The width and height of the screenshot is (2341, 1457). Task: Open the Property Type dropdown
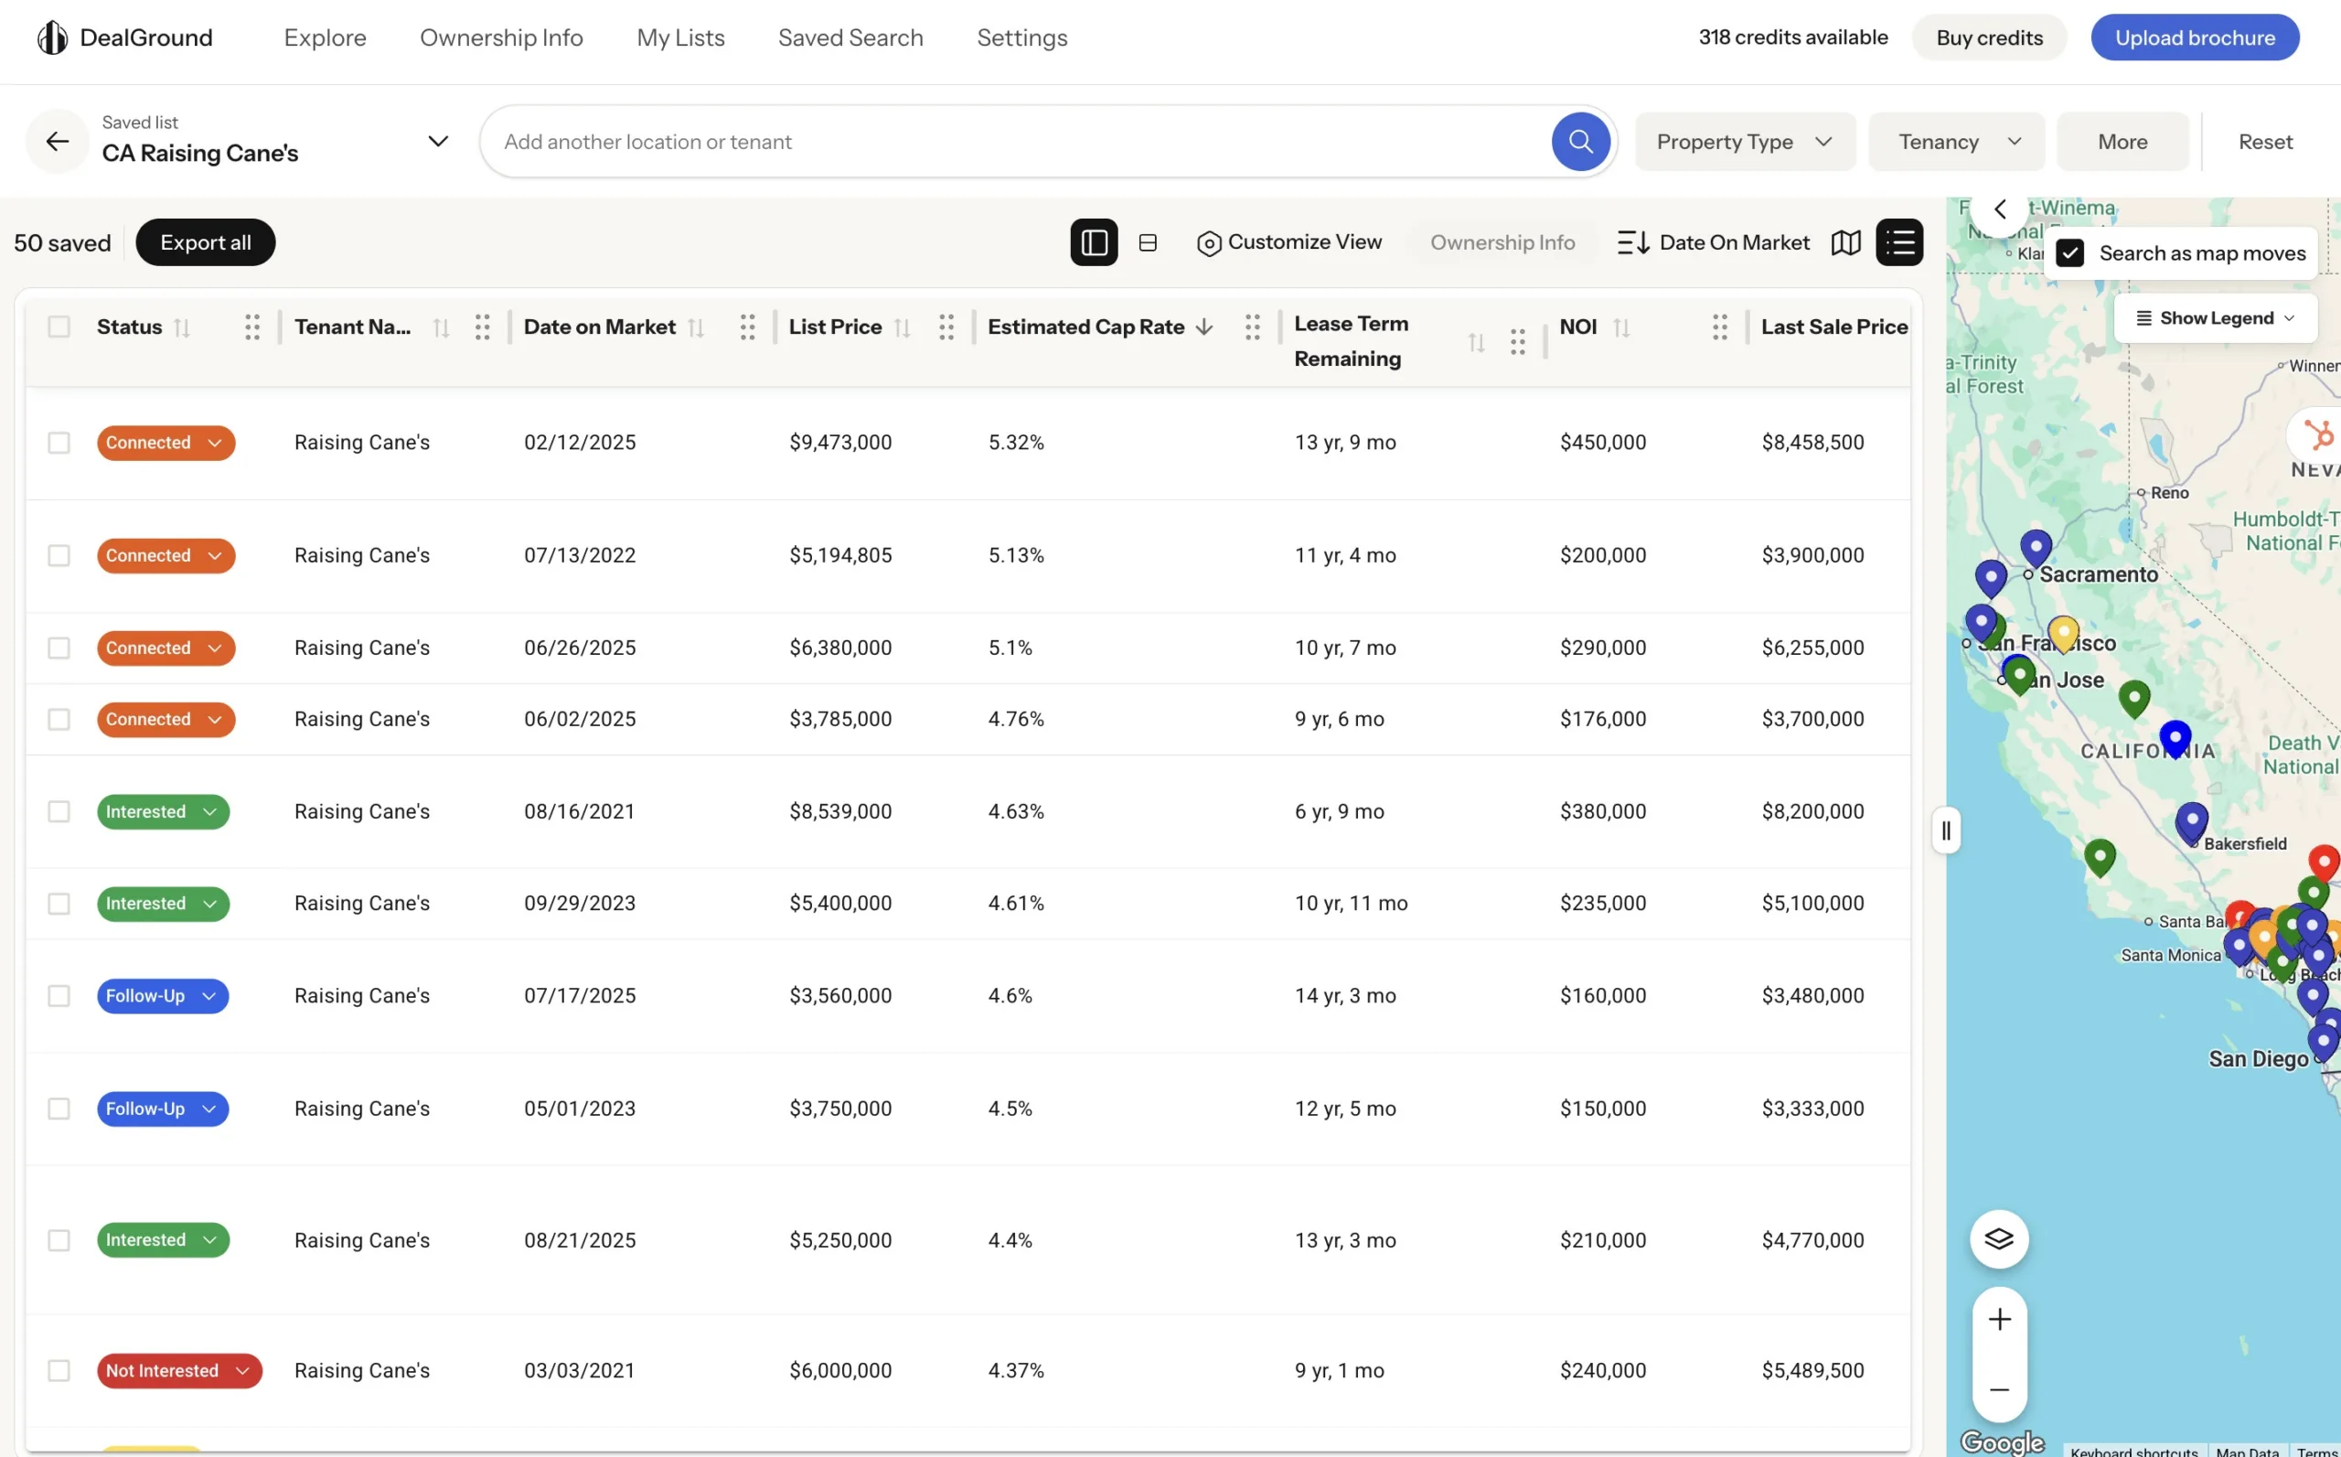1745,141
